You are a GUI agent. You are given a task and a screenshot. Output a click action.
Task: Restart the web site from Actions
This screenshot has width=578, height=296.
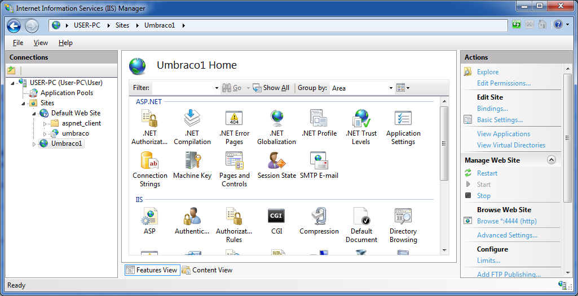(x=487, y=173)
